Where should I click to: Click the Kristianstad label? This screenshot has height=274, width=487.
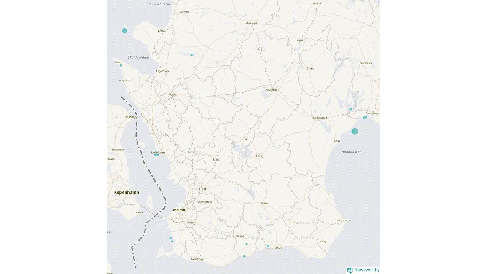click(320, 118)
